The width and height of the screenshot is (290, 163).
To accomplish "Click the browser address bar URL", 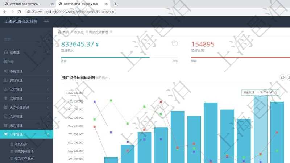I will coord(80,12).
